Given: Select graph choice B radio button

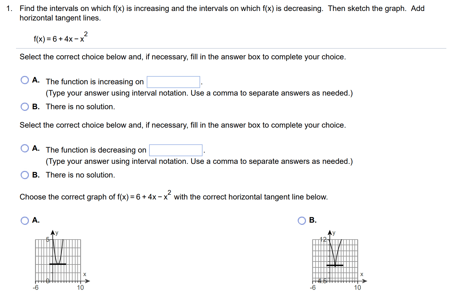Looking at the screenshot, I should tap(302, 221).
